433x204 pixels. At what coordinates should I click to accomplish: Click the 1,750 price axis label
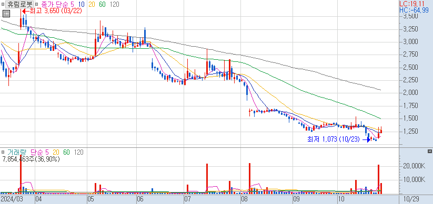(410, 106)
